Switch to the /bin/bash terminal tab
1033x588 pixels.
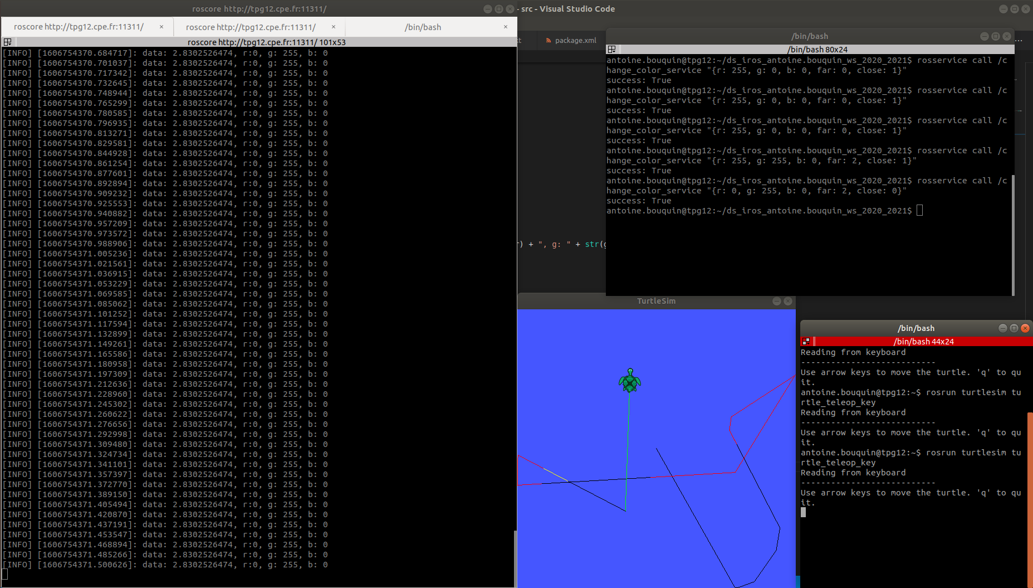tap(423, 27)
